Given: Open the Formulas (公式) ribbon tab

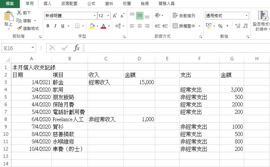Looking at the screenshot, I should click(x=91, y=3).
